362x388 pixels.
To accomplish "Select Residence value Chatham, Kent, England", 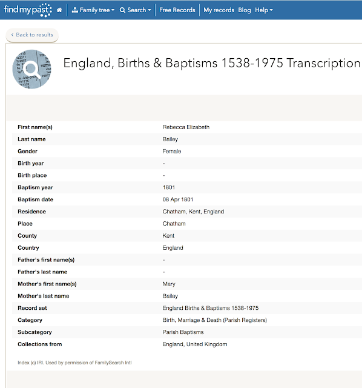I will [193, 212].
